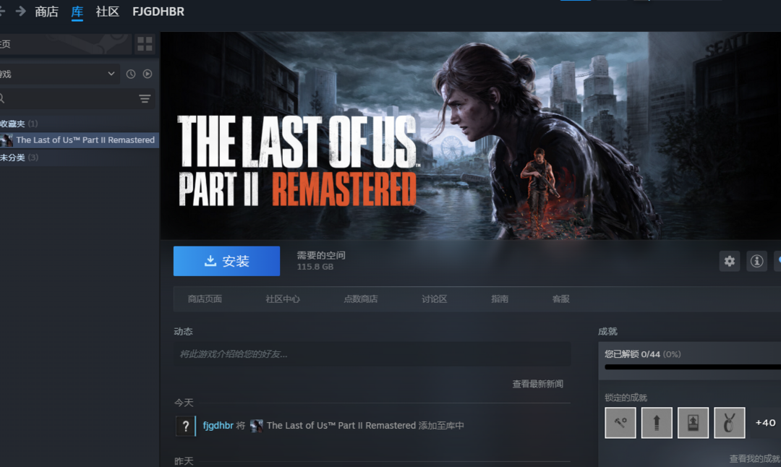The width and height of the screenshot is (781, 467).
Task: Open 查看最新新闻 latest news link
Action: point(537,384)
